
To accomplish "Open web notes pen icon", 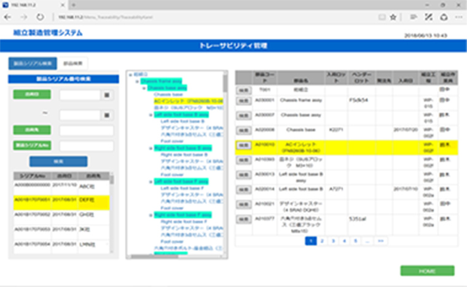I will [x=428, y=17].
